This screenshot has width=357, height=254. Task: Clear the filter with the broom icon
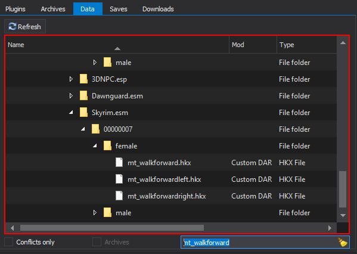coord(343,242)
